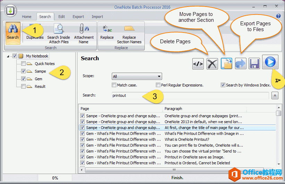
Task: Select the Attachment Name search tool
Action: click(x=84, y=34)
